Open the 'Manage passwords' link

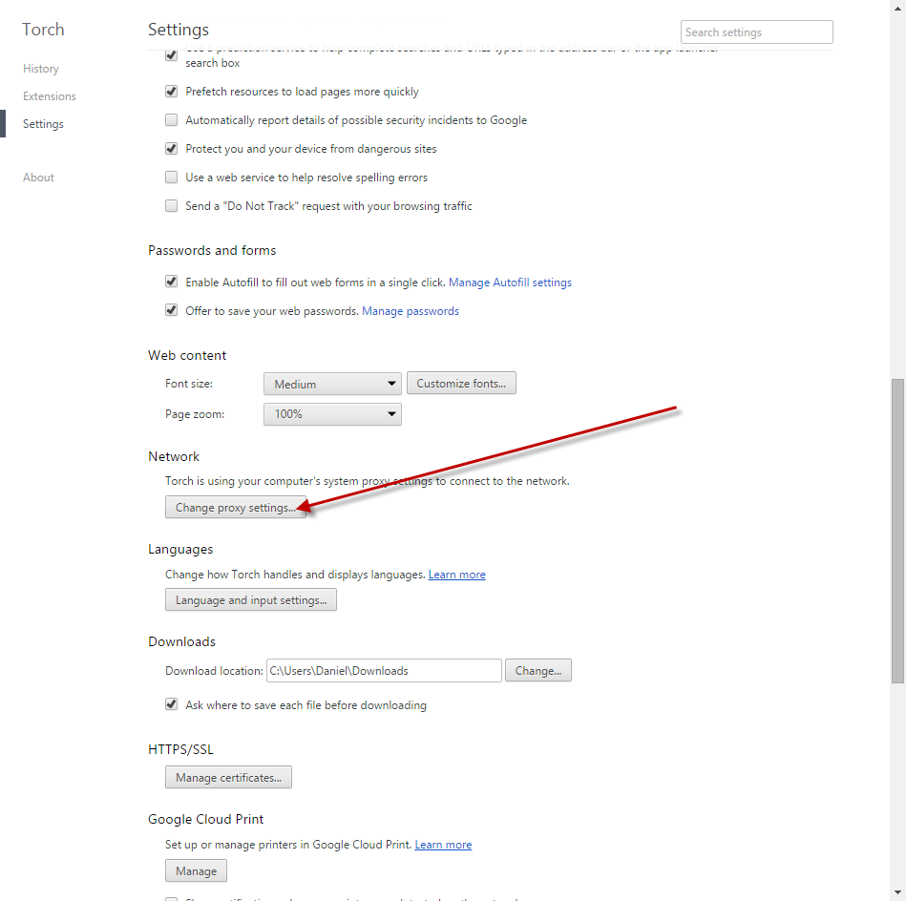tap(411, 311)
